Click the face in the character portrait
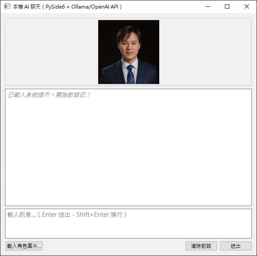This screenshot has height=256, width=257. (x=129, y=46)
